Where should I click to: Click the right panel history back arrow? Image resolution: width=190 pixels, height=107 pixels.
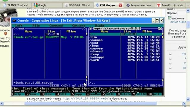point(90,29)
